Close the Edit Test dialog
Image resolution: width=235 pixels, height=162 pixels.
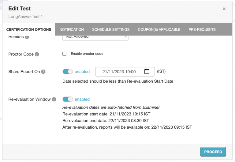tap(224, 9)
